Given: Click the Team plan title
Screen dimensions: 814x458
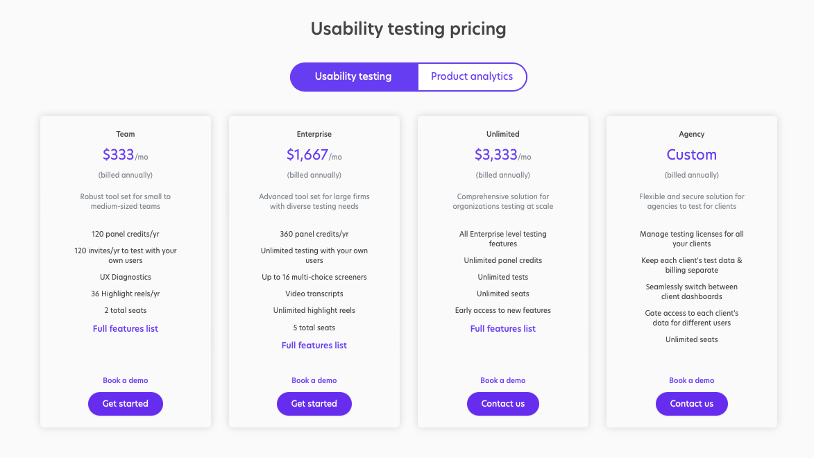Looking at the screenshot, I should [126, 134].
